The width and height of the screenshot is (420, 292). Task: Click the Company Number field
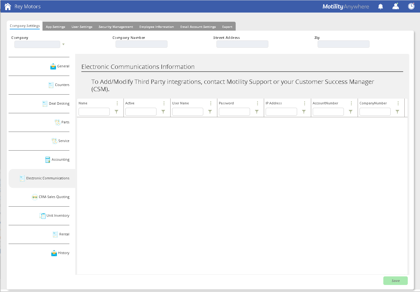[142, 44]
